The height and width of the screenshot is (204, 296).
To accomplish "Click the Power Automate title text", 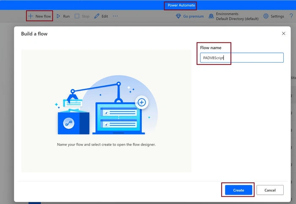I will tap(181, 5).
